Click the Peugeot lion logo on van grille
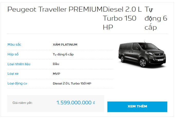The image size is (176, 118). [x=159, y=55]
